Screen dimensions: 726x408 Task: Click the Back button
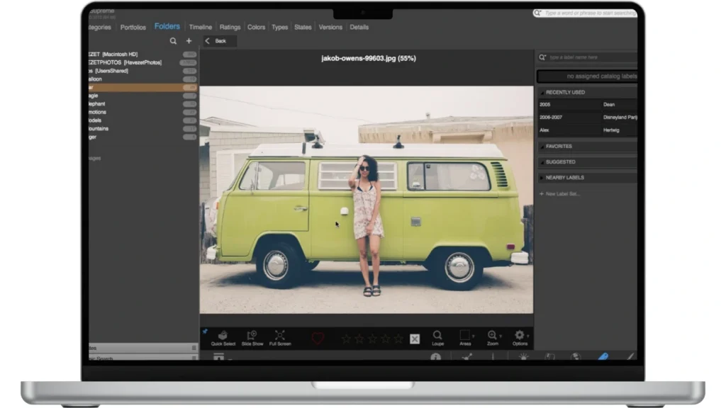pos(216,41)
